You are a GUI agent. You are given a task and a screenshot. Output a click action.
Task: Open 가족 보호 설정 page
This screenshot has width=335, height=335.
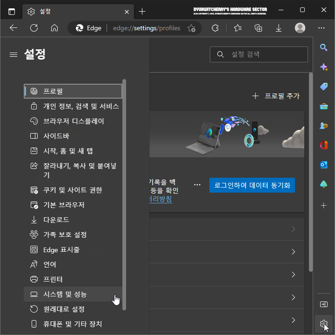(73, 234)
